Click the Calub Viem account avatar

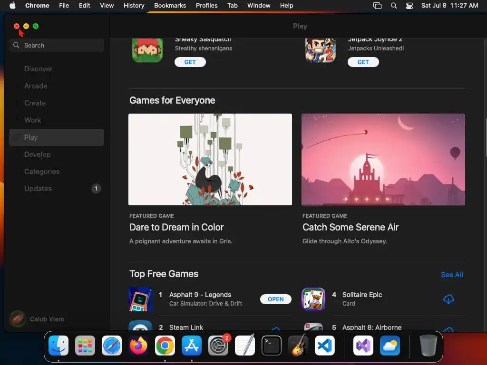pyautogui.click(x=18, y=319)
